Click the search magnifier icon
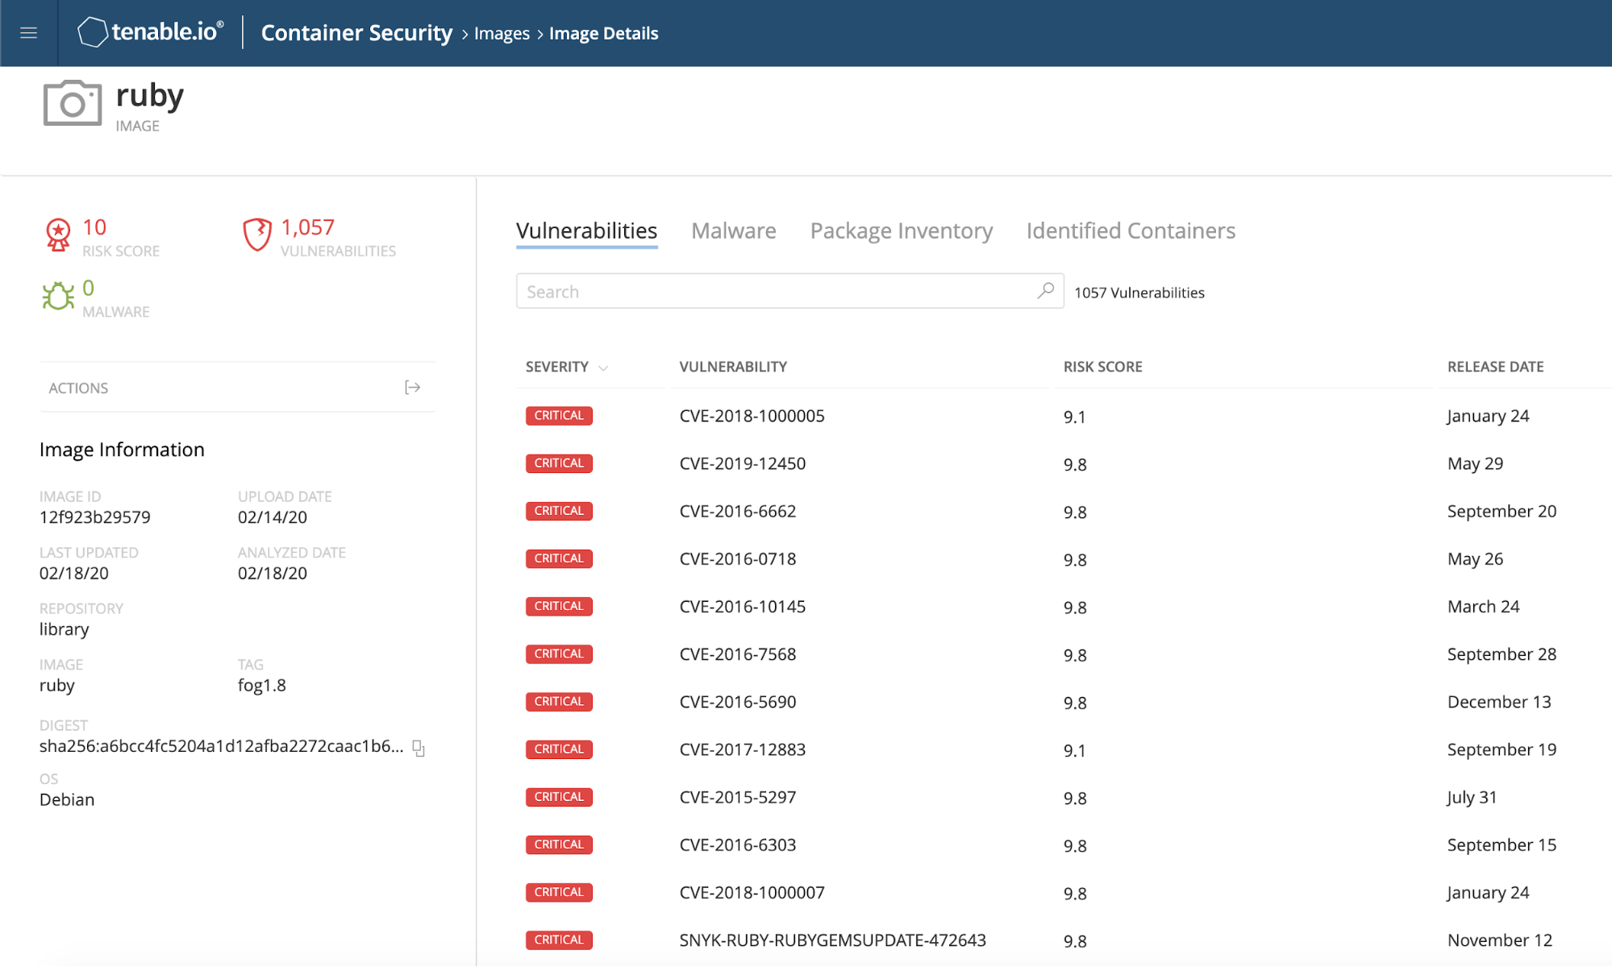 point(1043,291)
